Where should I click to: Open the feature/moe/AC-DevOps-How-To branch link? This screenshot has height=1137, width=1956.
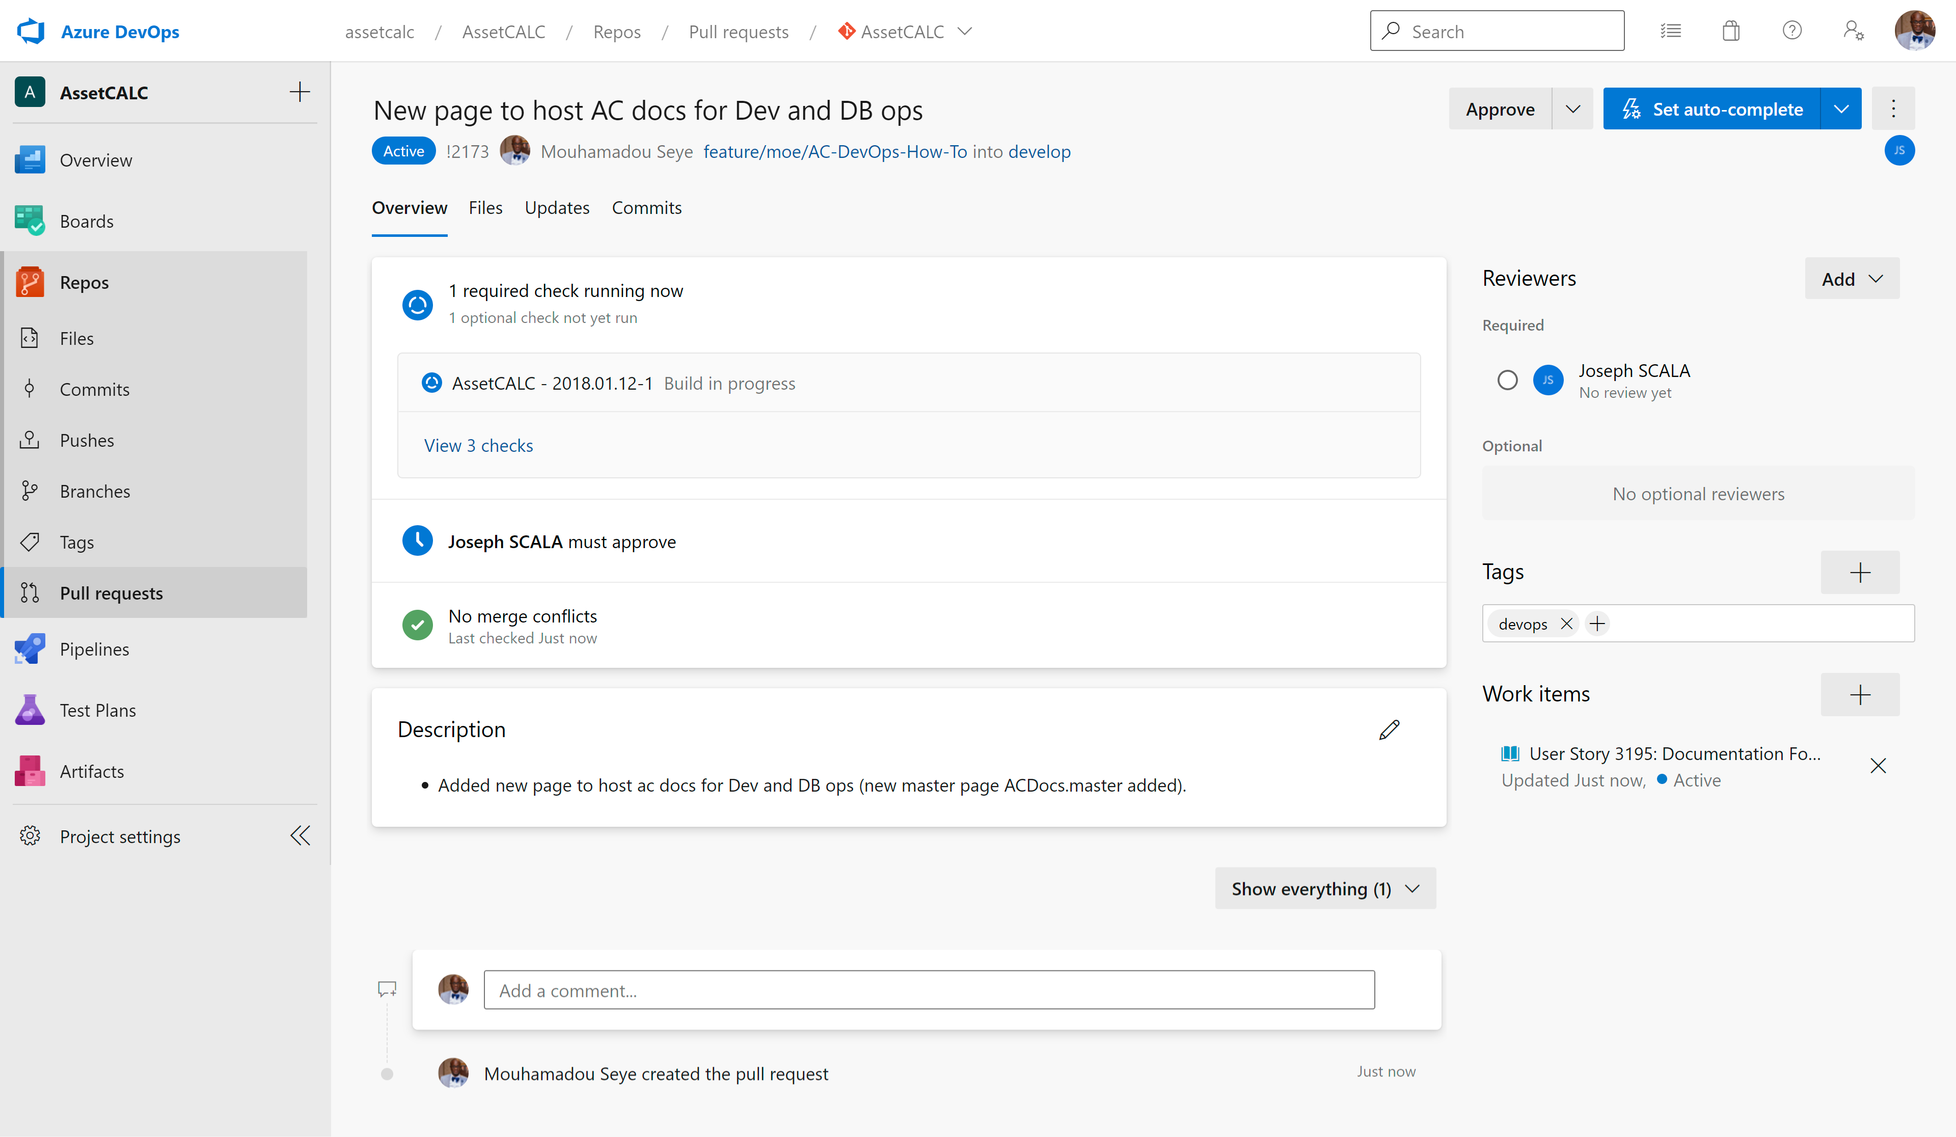(835, 151)
